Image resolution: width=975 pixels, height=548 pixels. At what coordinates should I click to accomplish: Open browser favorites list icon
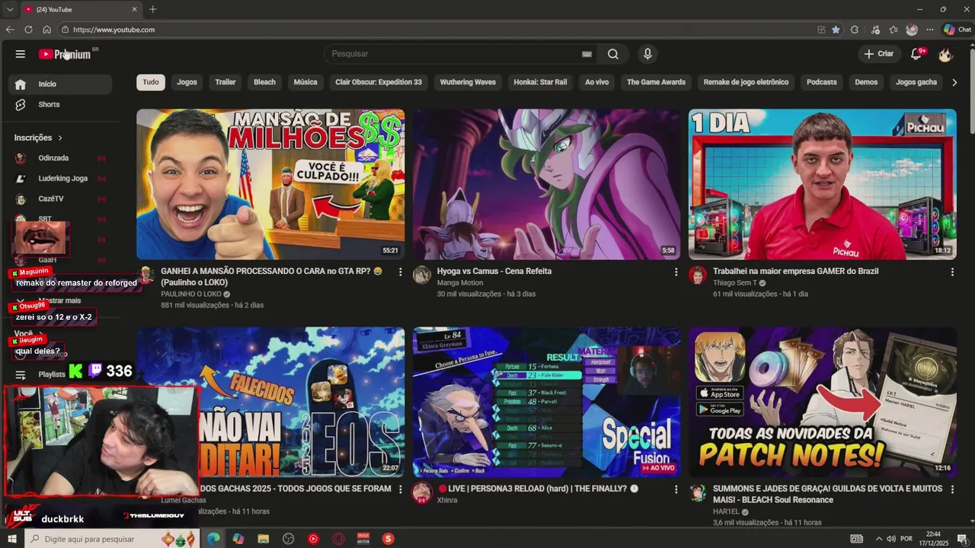click(x=893, y=30)
